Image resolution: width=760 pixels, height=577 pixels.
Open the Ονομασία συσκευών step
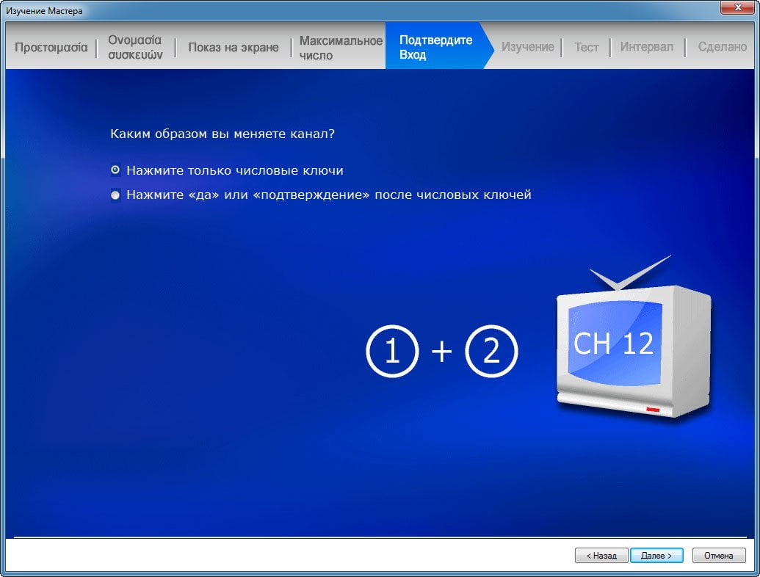pyautogui.click(x=135, y=48)
